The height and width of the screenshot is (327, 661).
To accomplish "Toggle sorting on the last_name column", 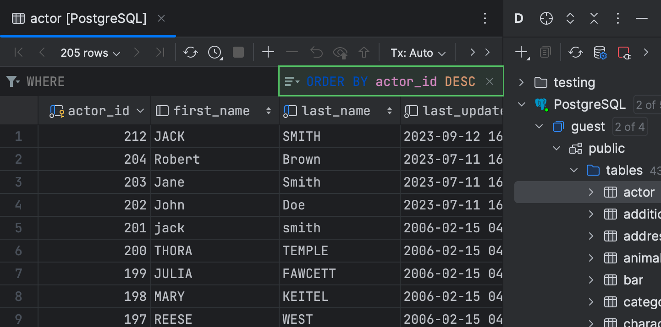I will 390,110.
